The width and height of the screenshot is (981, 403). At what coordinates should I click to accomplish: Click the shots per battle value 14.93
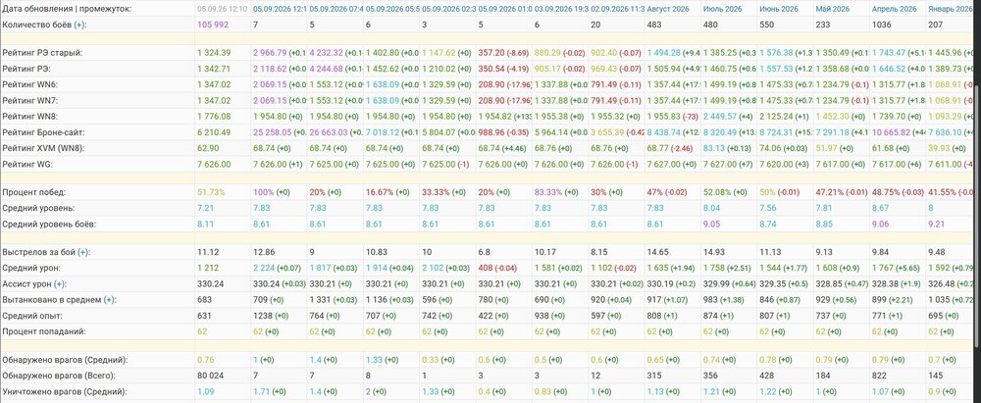[x=713, y=252]
